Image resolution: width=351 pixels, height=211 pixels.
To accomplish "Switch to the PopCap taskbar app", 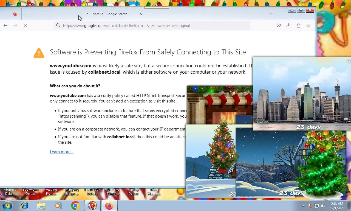I will click(92, 206).
